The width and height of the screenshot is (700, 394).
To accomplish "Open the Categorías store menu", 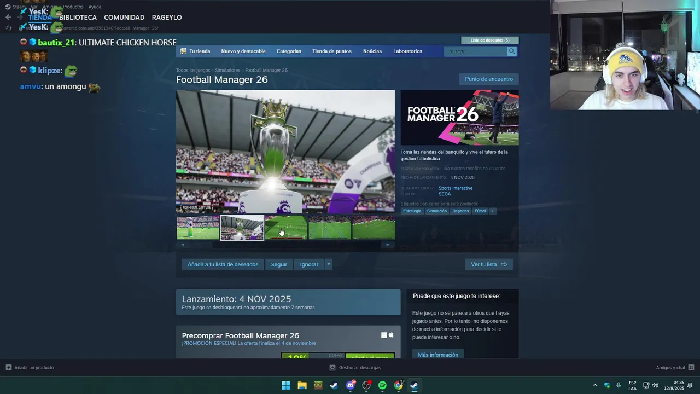I will click(289, 51).
